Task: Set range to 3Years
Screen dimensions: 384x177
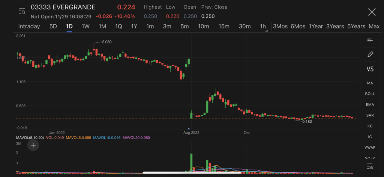Action: (335, 27)
